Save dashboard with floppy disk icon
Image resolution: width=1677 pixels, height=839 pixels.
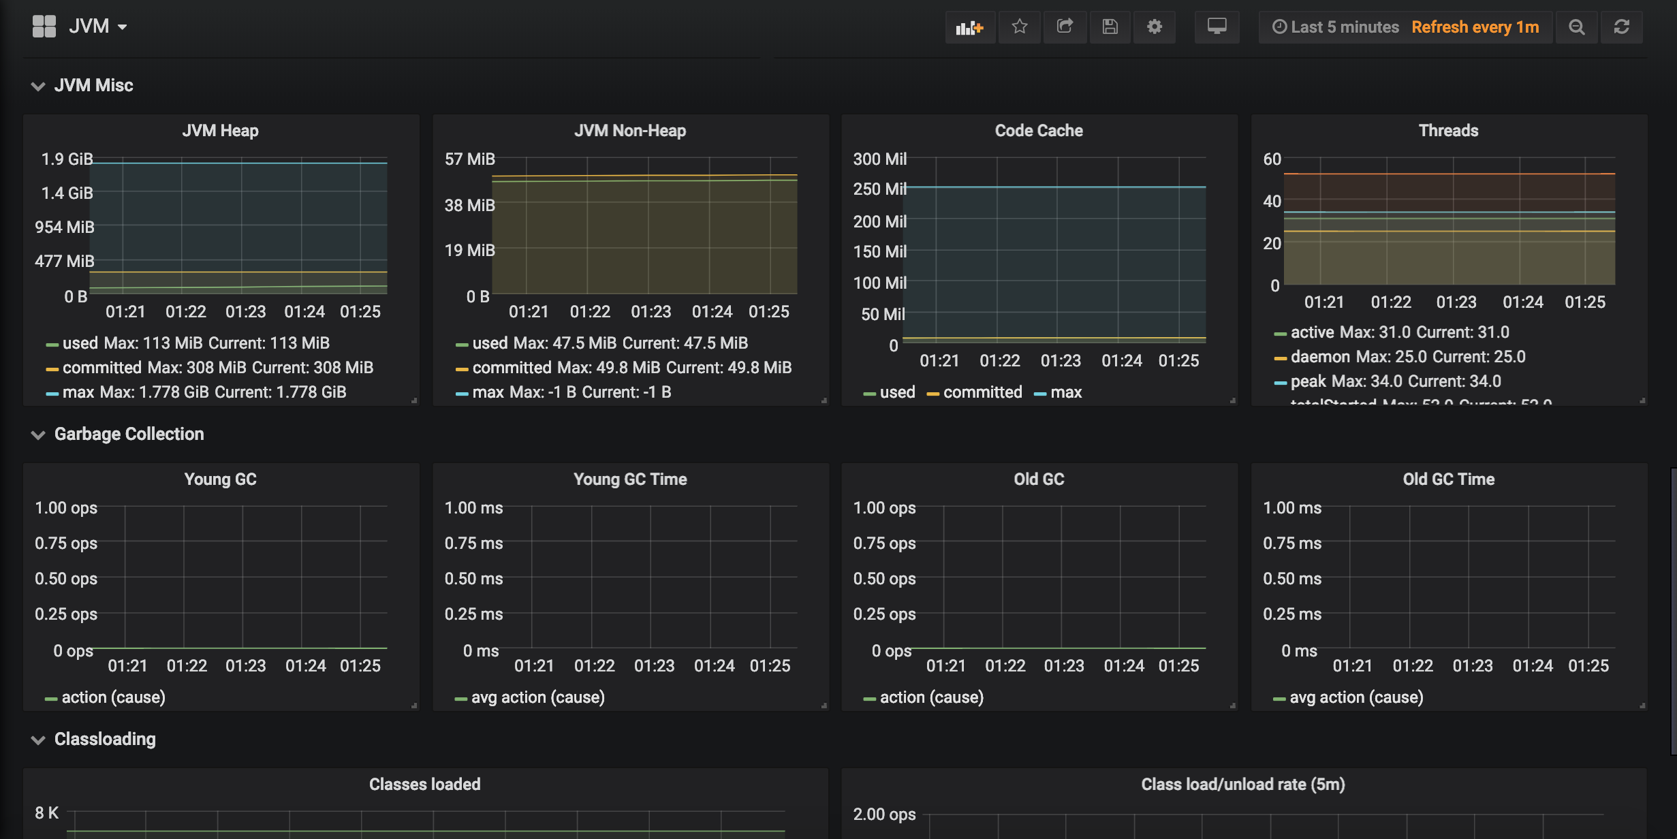point(1110,27)
